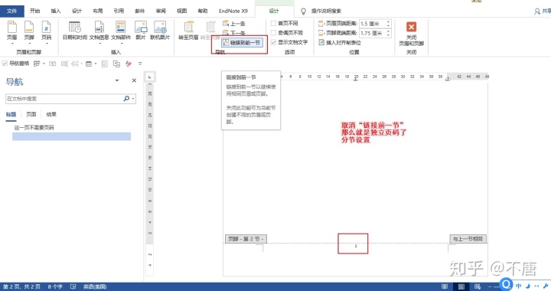
Task: Click the table quick access toolbar icon
Action: click(89, 64)
